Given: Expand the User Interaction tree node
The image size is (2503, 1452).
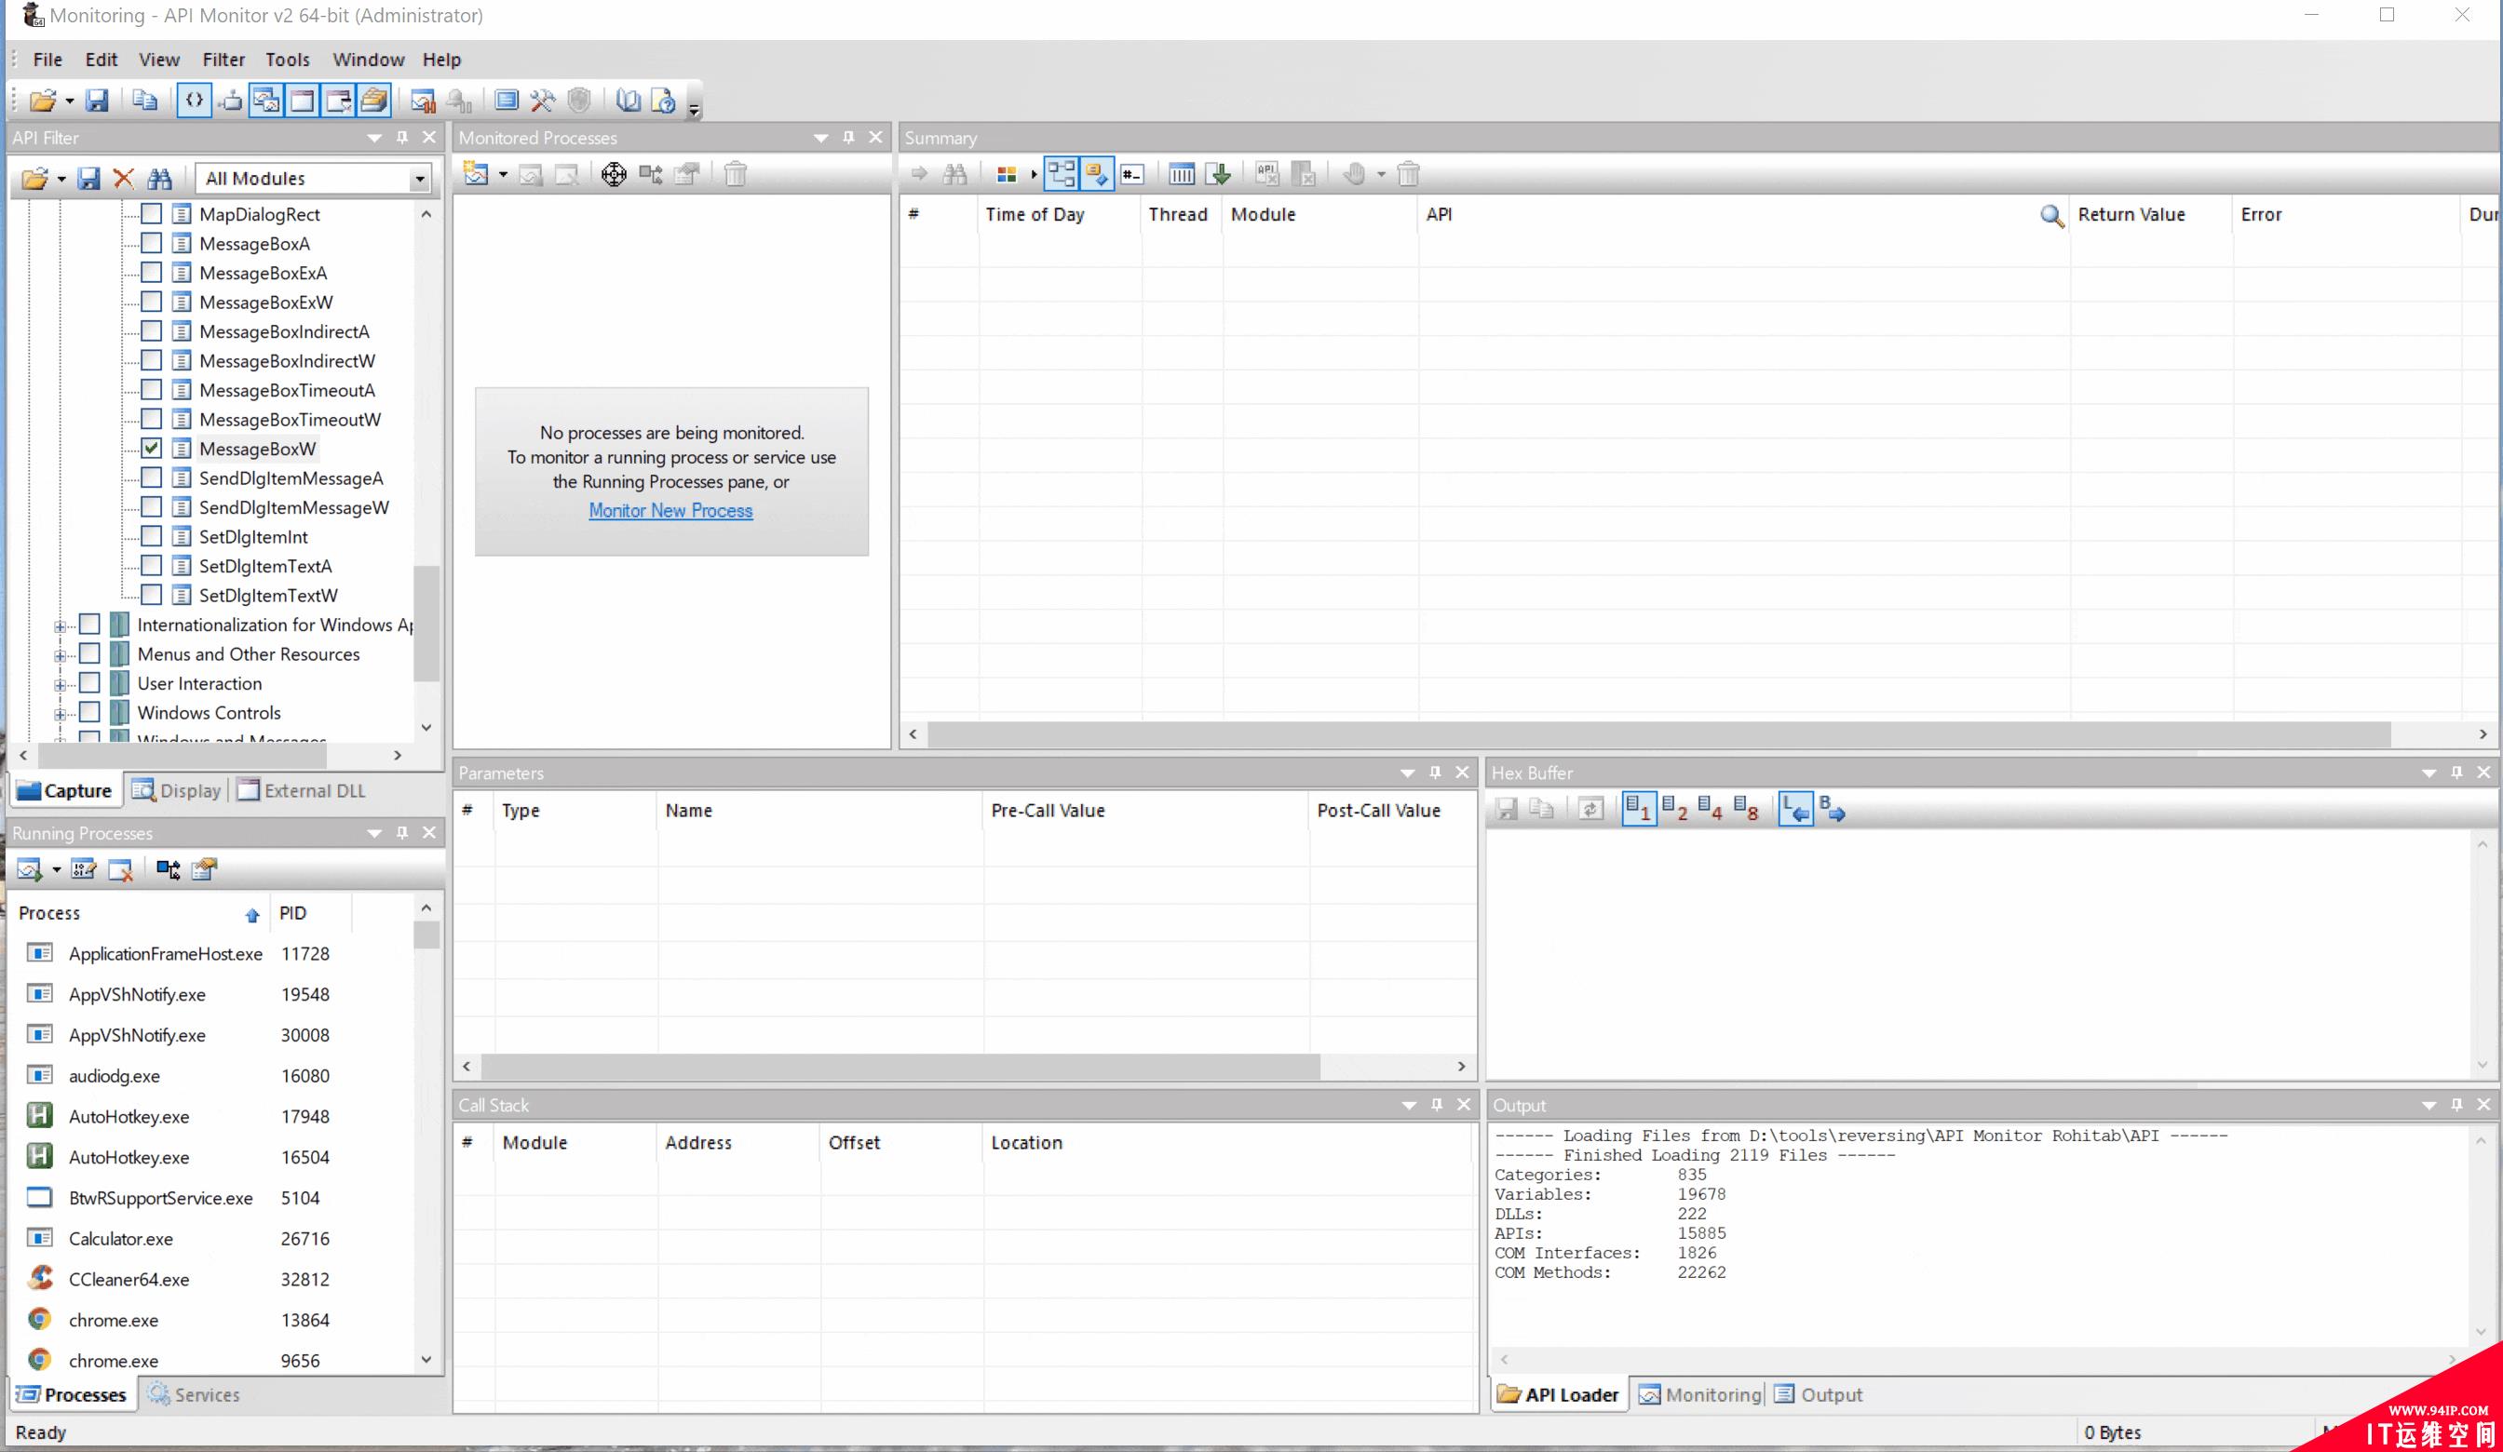Looking at the screenshot, I should (x=60, y=685).
